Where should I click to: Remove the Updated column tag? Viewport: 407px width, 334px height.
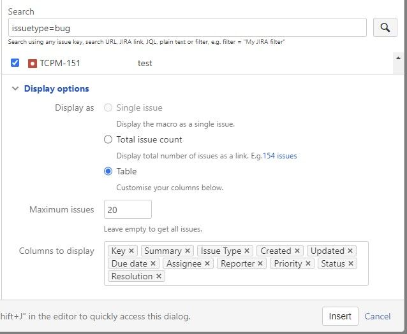350,251
